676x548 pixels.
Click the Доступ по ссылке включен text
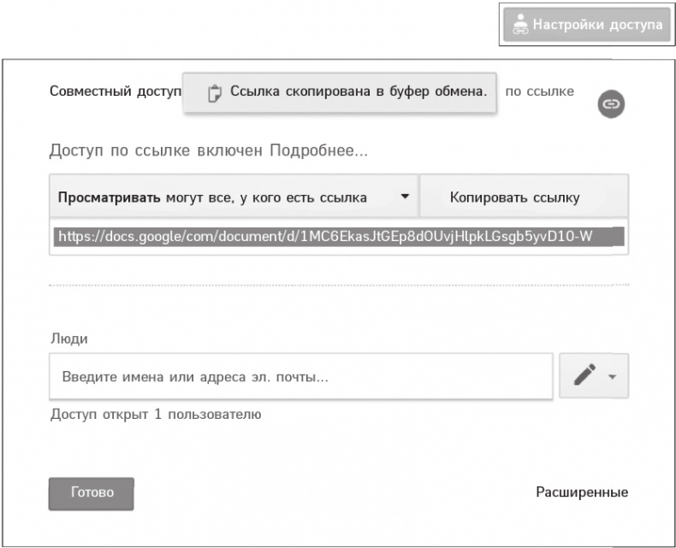(x=157, y=151)
